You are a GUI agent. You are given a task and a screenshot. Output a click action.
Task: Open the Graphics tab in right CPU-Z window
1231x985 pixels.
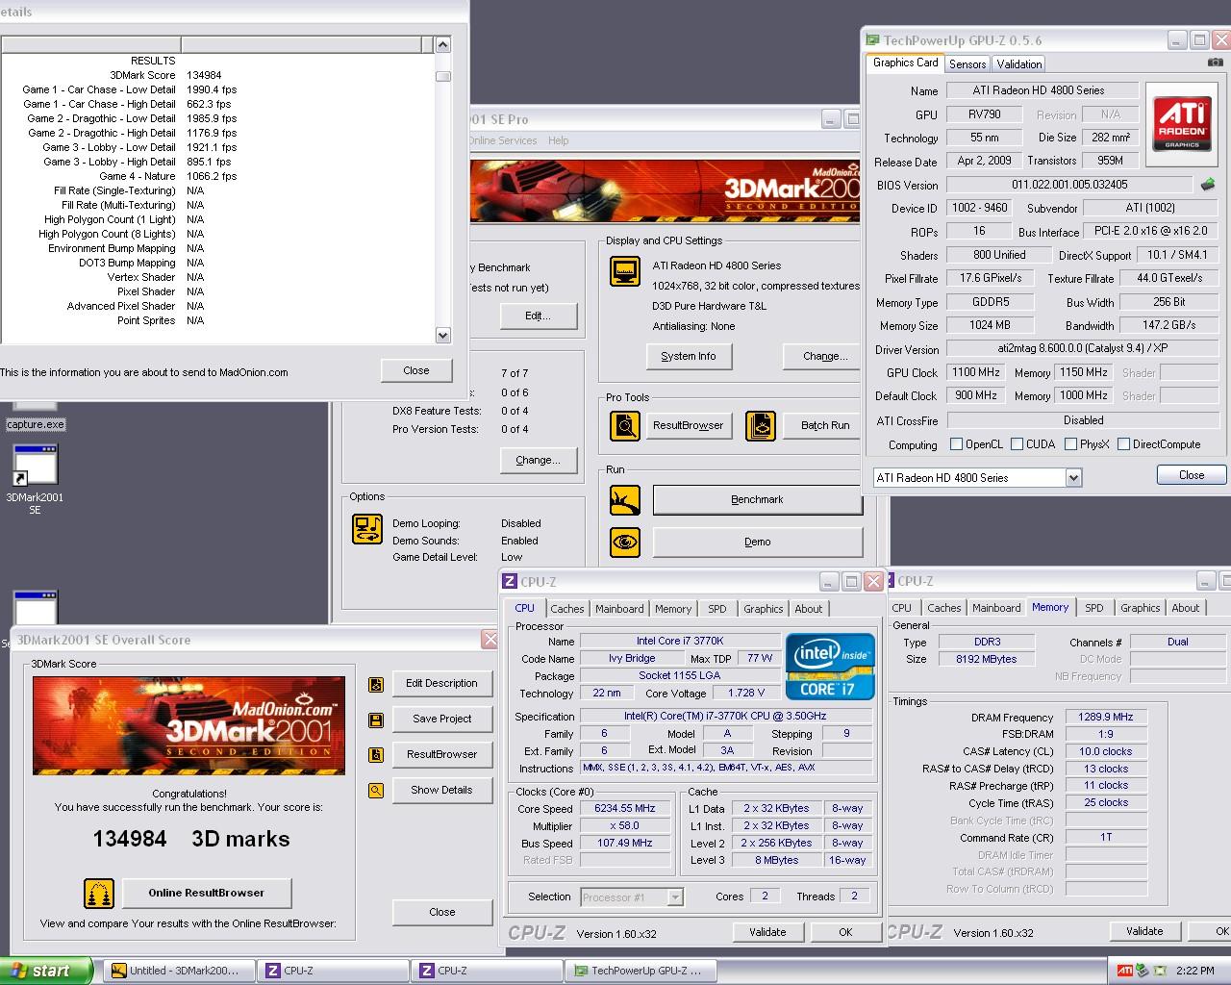coord(1141,608)
